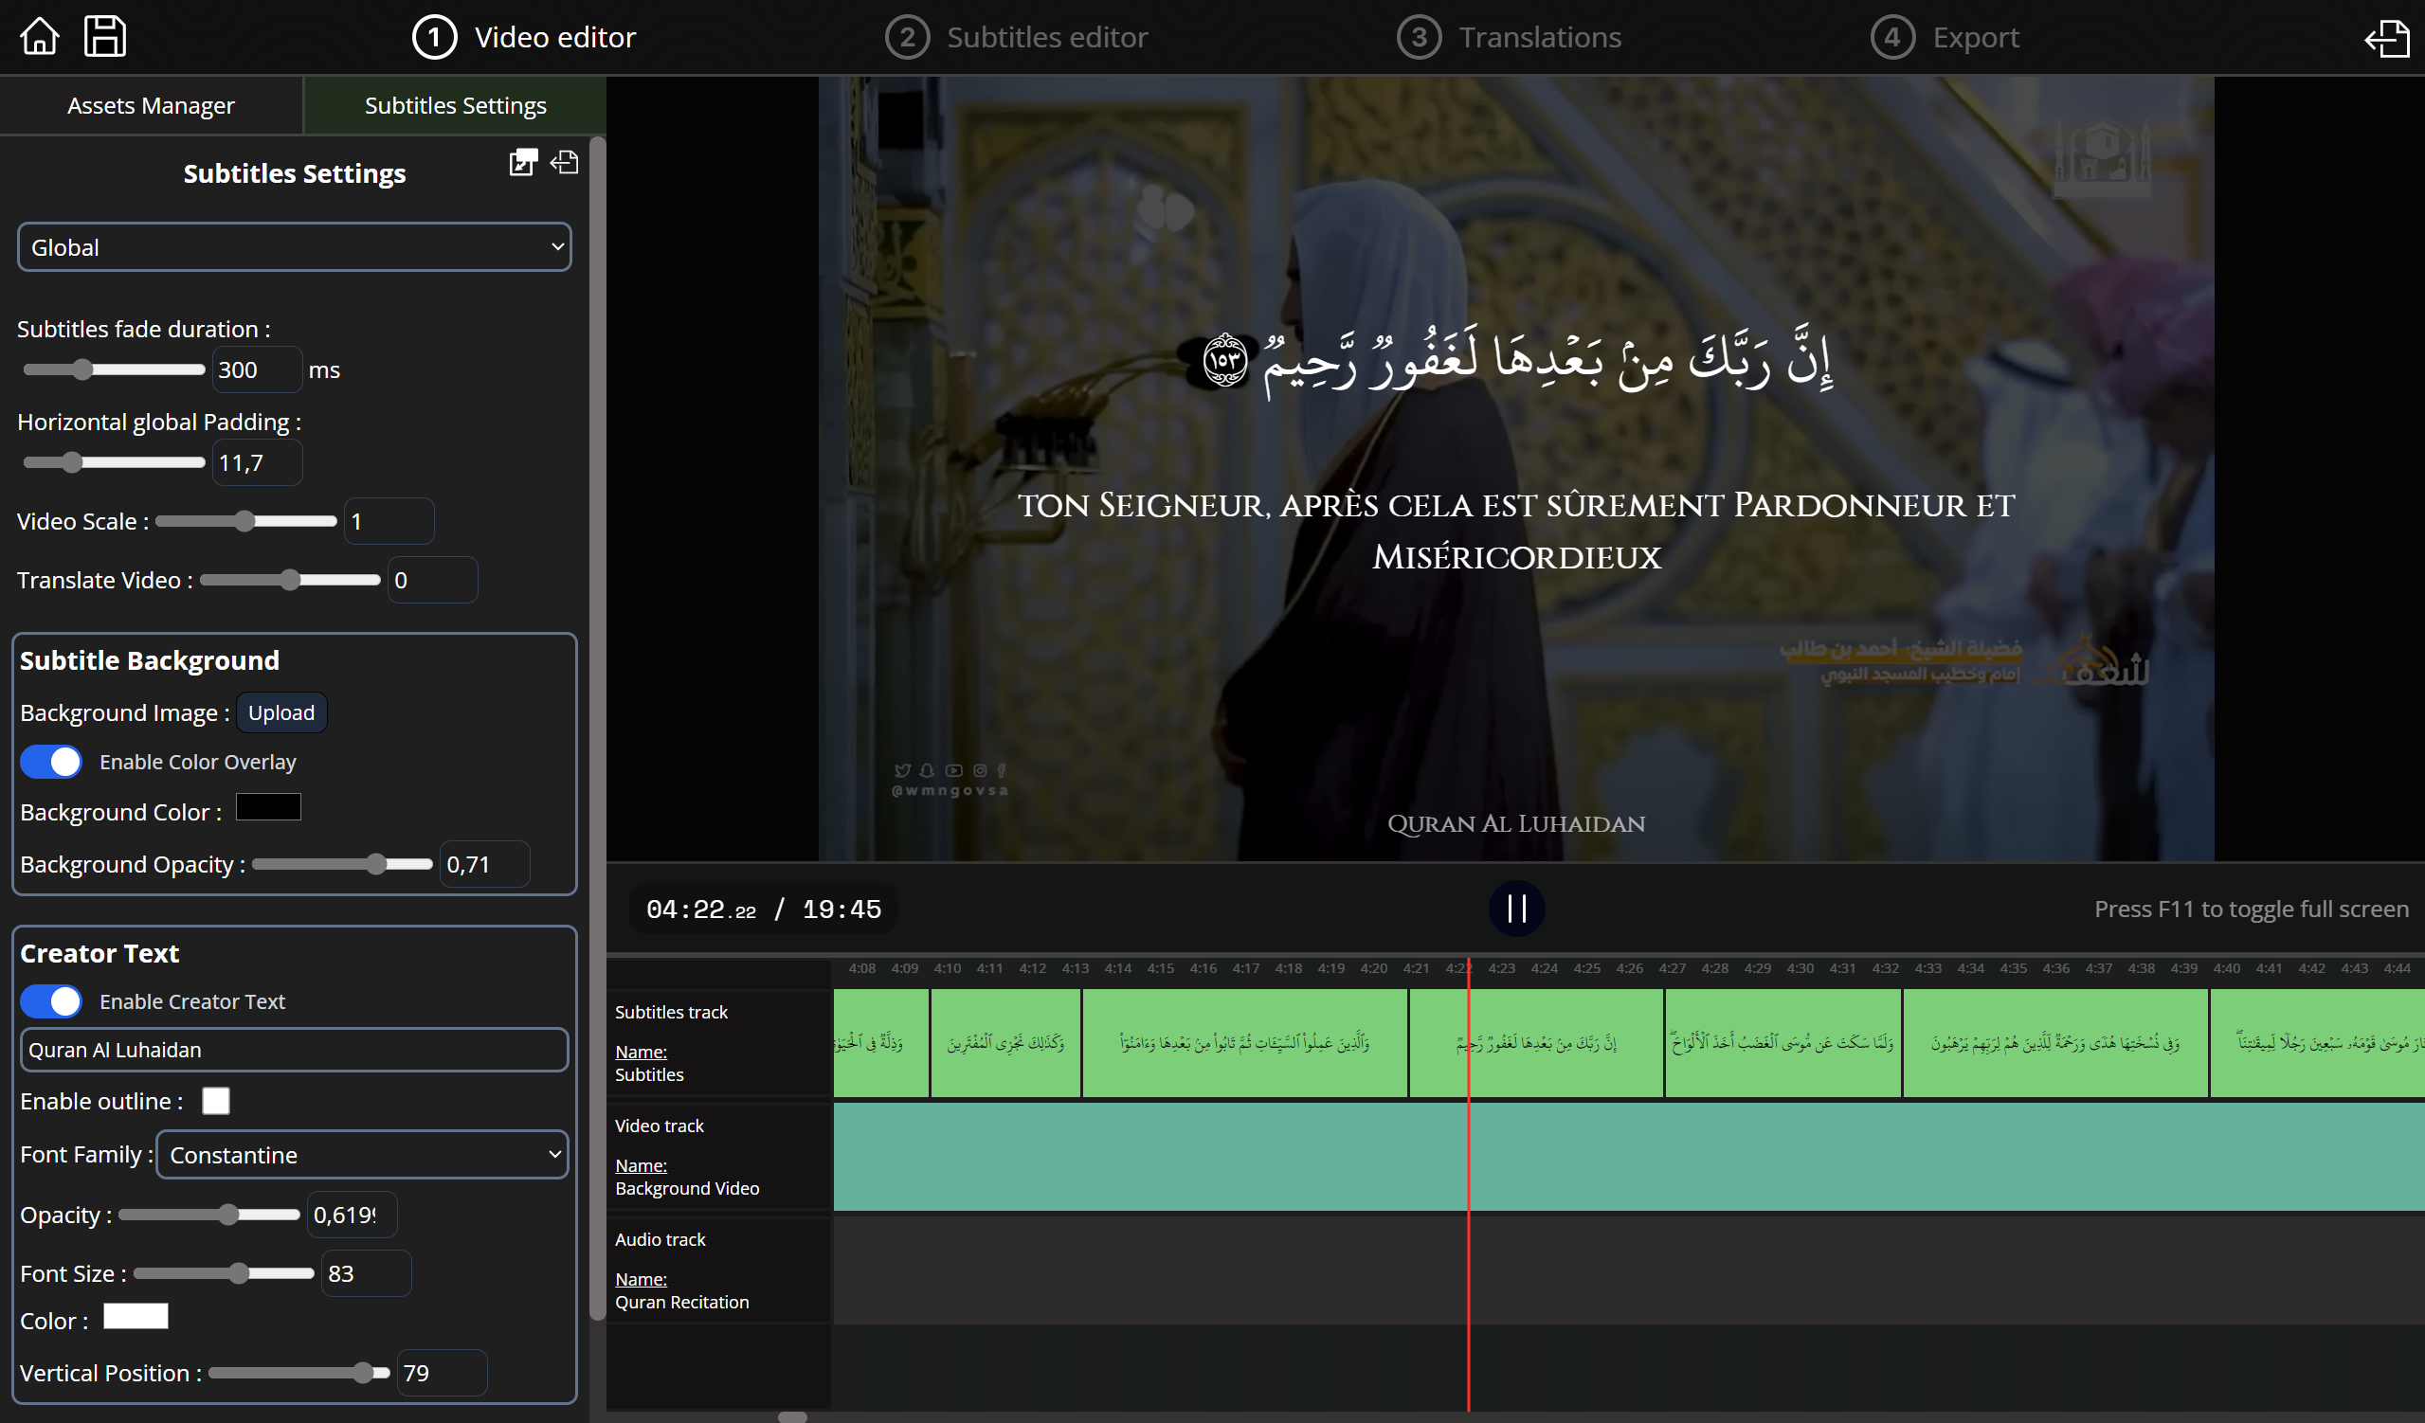Adjust the Background Opacity slider
This screenshot has width=2425, height=1423.
[343, 864]
